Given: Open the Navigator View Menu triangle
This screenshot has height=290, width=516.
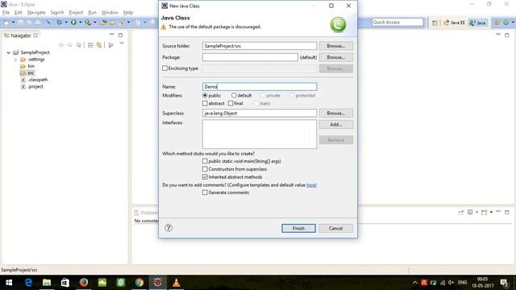Looking at the screenshot, I should pyautogui.click(x=122, y=43).
